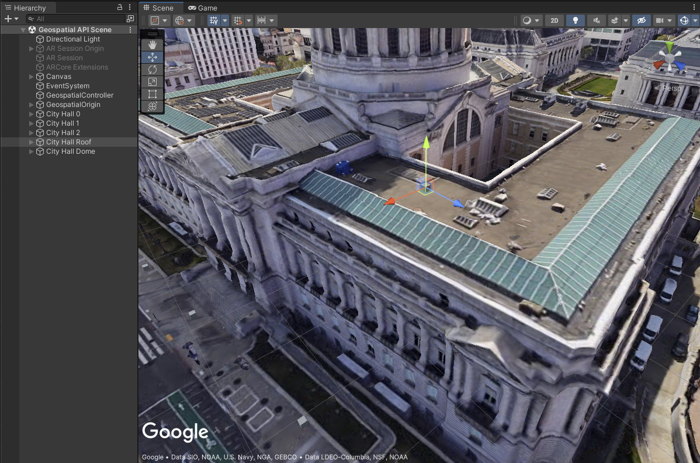Click the plus button to create a GameObject
Image resolution: width=700 pixels, height=463 pixels.
[7, 19]
